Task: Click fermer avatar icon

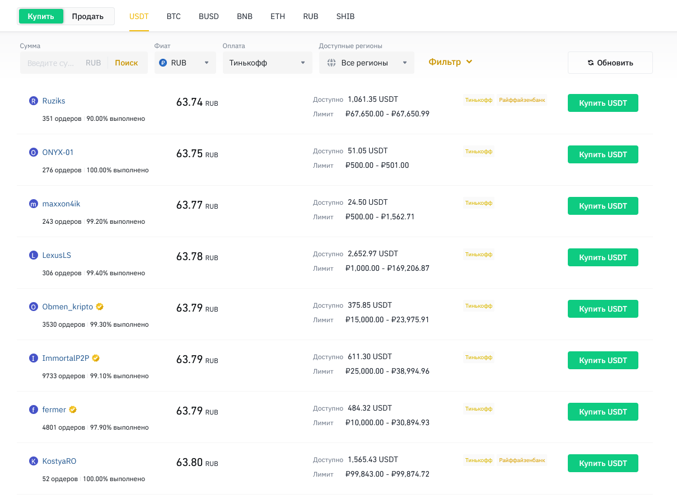Action: click(33, 409)
